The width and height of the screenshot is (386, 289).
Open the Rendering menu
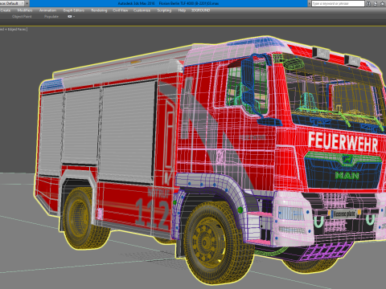coord(99,10)
